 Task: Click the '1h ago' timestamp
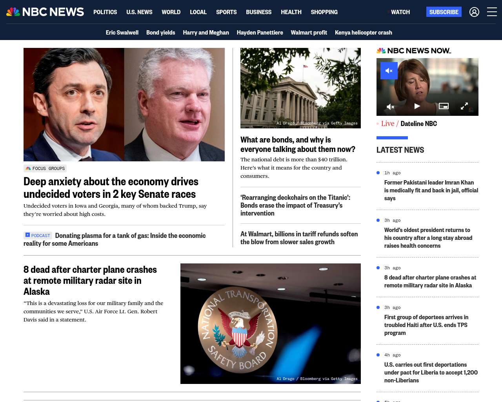coord(392,173)
